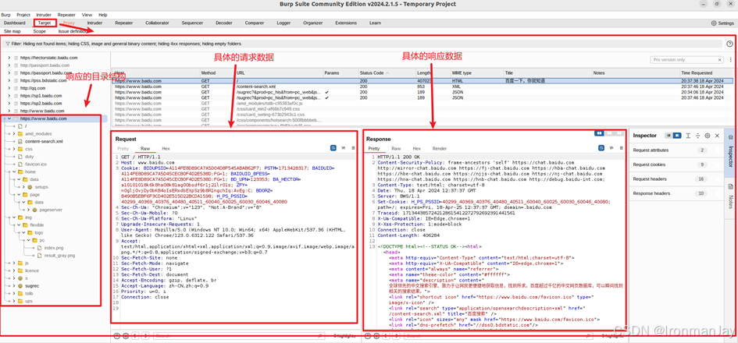This screenshot has height=343, width=738.
Task: Close the Inspector panel
Action: (x=717, y=136)
